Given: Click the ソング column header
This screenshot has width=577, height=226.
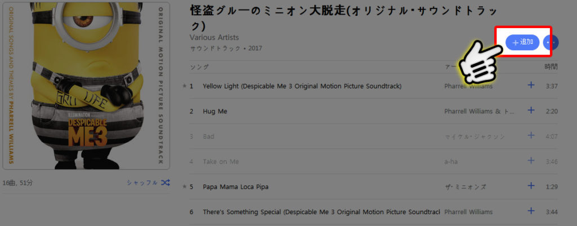Looking at the screenshot, I should 199,67.
